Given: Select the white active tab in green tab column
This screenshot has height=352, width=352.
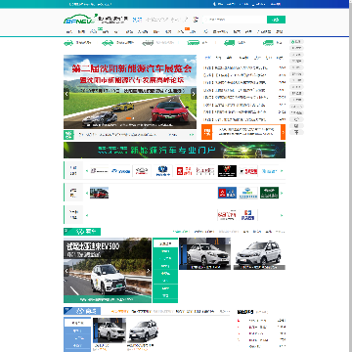Looking at the screenshot, I should [x=165, y=243].
